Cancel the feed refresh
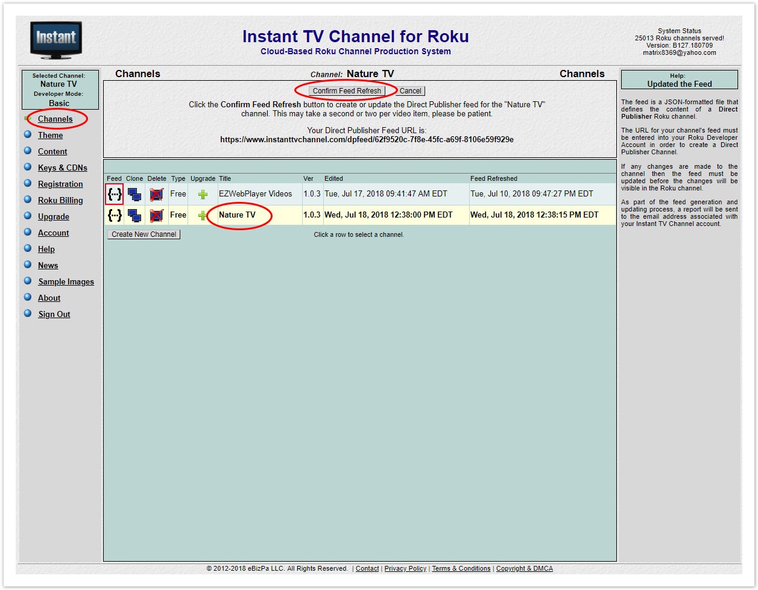Viewport: 758px width, 590px height. (410, 91)
